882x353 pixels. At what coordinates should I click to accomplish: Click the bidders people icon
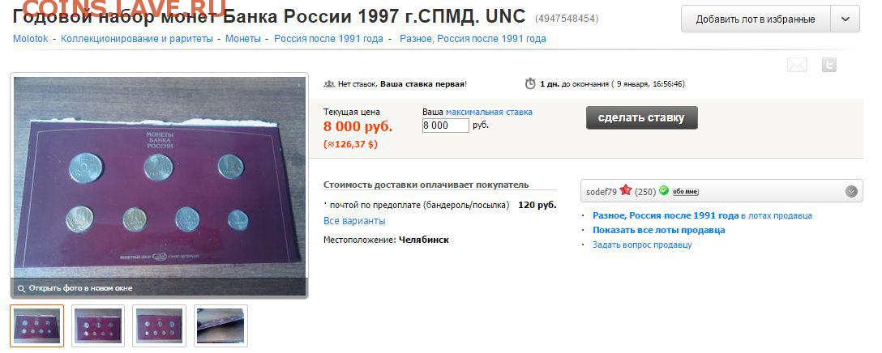point(329,84)
